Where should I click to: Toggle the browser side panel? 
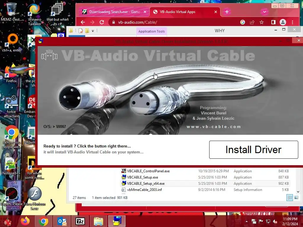[x=273, y=22]
